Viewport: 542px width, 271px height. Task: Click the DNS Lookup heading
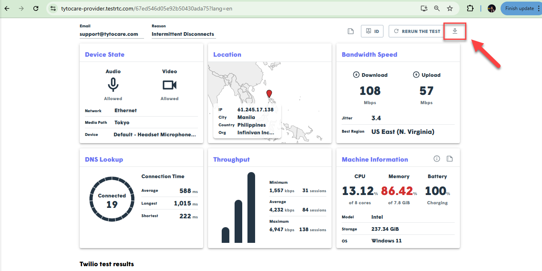104,160
